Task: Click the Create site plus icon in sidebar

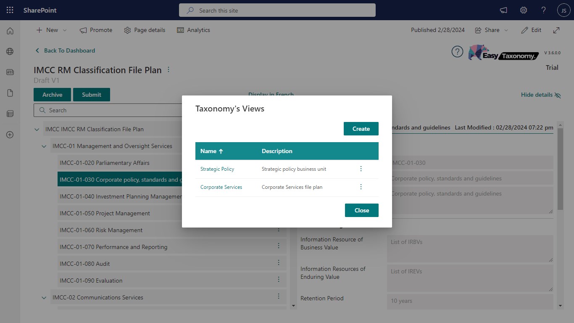Action: pos(10,135)
